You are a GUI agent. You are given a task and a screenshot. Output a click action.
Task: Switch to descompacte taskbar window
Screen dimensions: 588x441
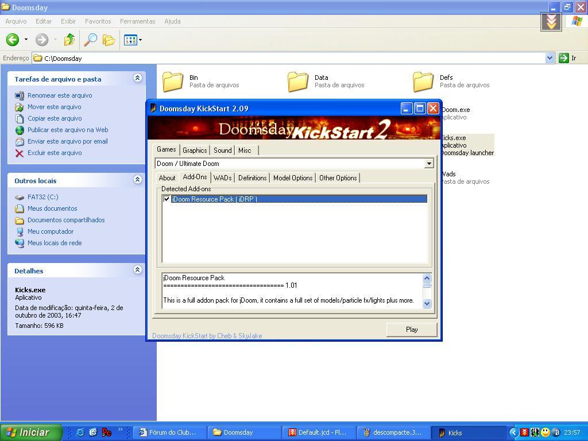(393, 432)
